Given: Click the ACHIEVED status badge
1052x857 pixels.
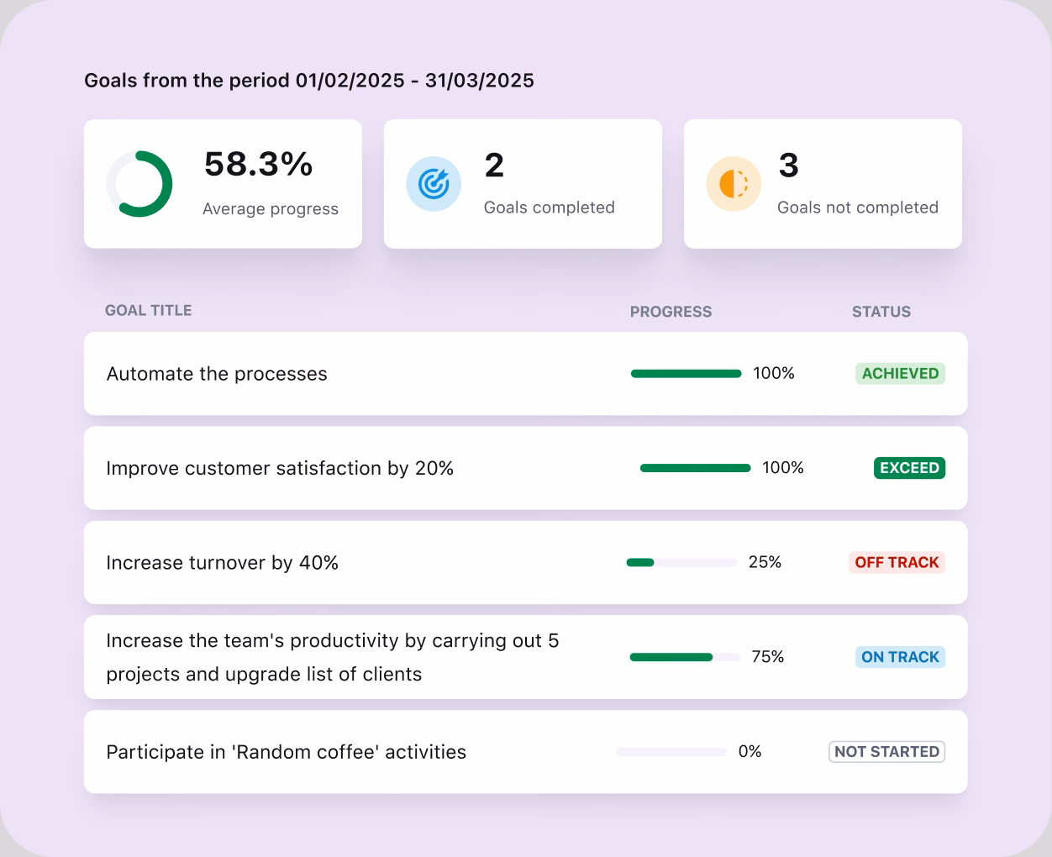Looking at the screenshot, I should 900,374.
